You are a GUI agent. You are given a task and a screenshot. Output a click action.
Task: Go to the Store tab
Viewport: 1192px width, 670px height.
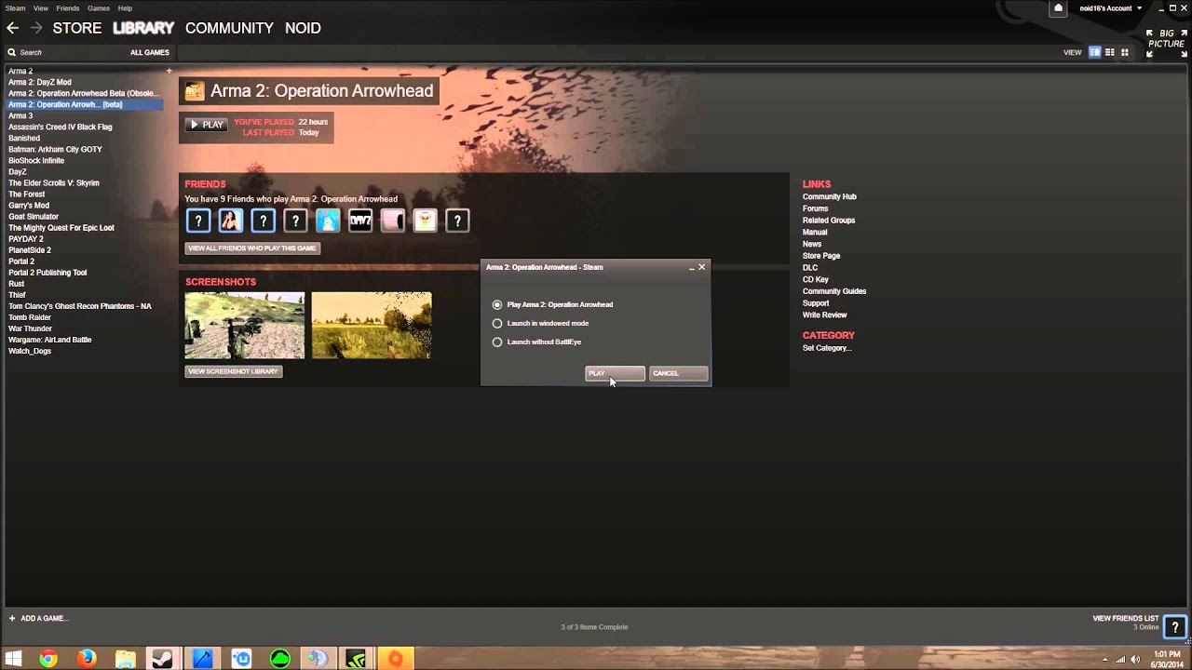77,28
